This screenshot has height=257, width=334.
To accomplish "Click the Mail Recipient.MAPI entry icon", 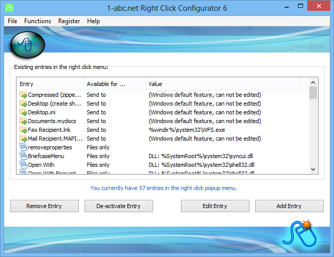I will 23,139.
